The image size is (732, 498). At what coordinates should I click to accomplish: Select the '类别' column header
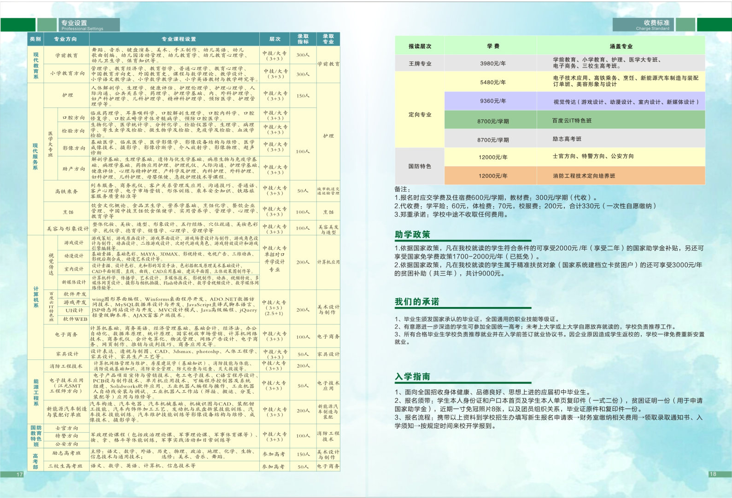pos(35,39)
